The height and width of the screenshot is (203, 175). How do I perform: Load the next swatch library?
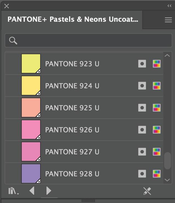[x=49, y=191]
